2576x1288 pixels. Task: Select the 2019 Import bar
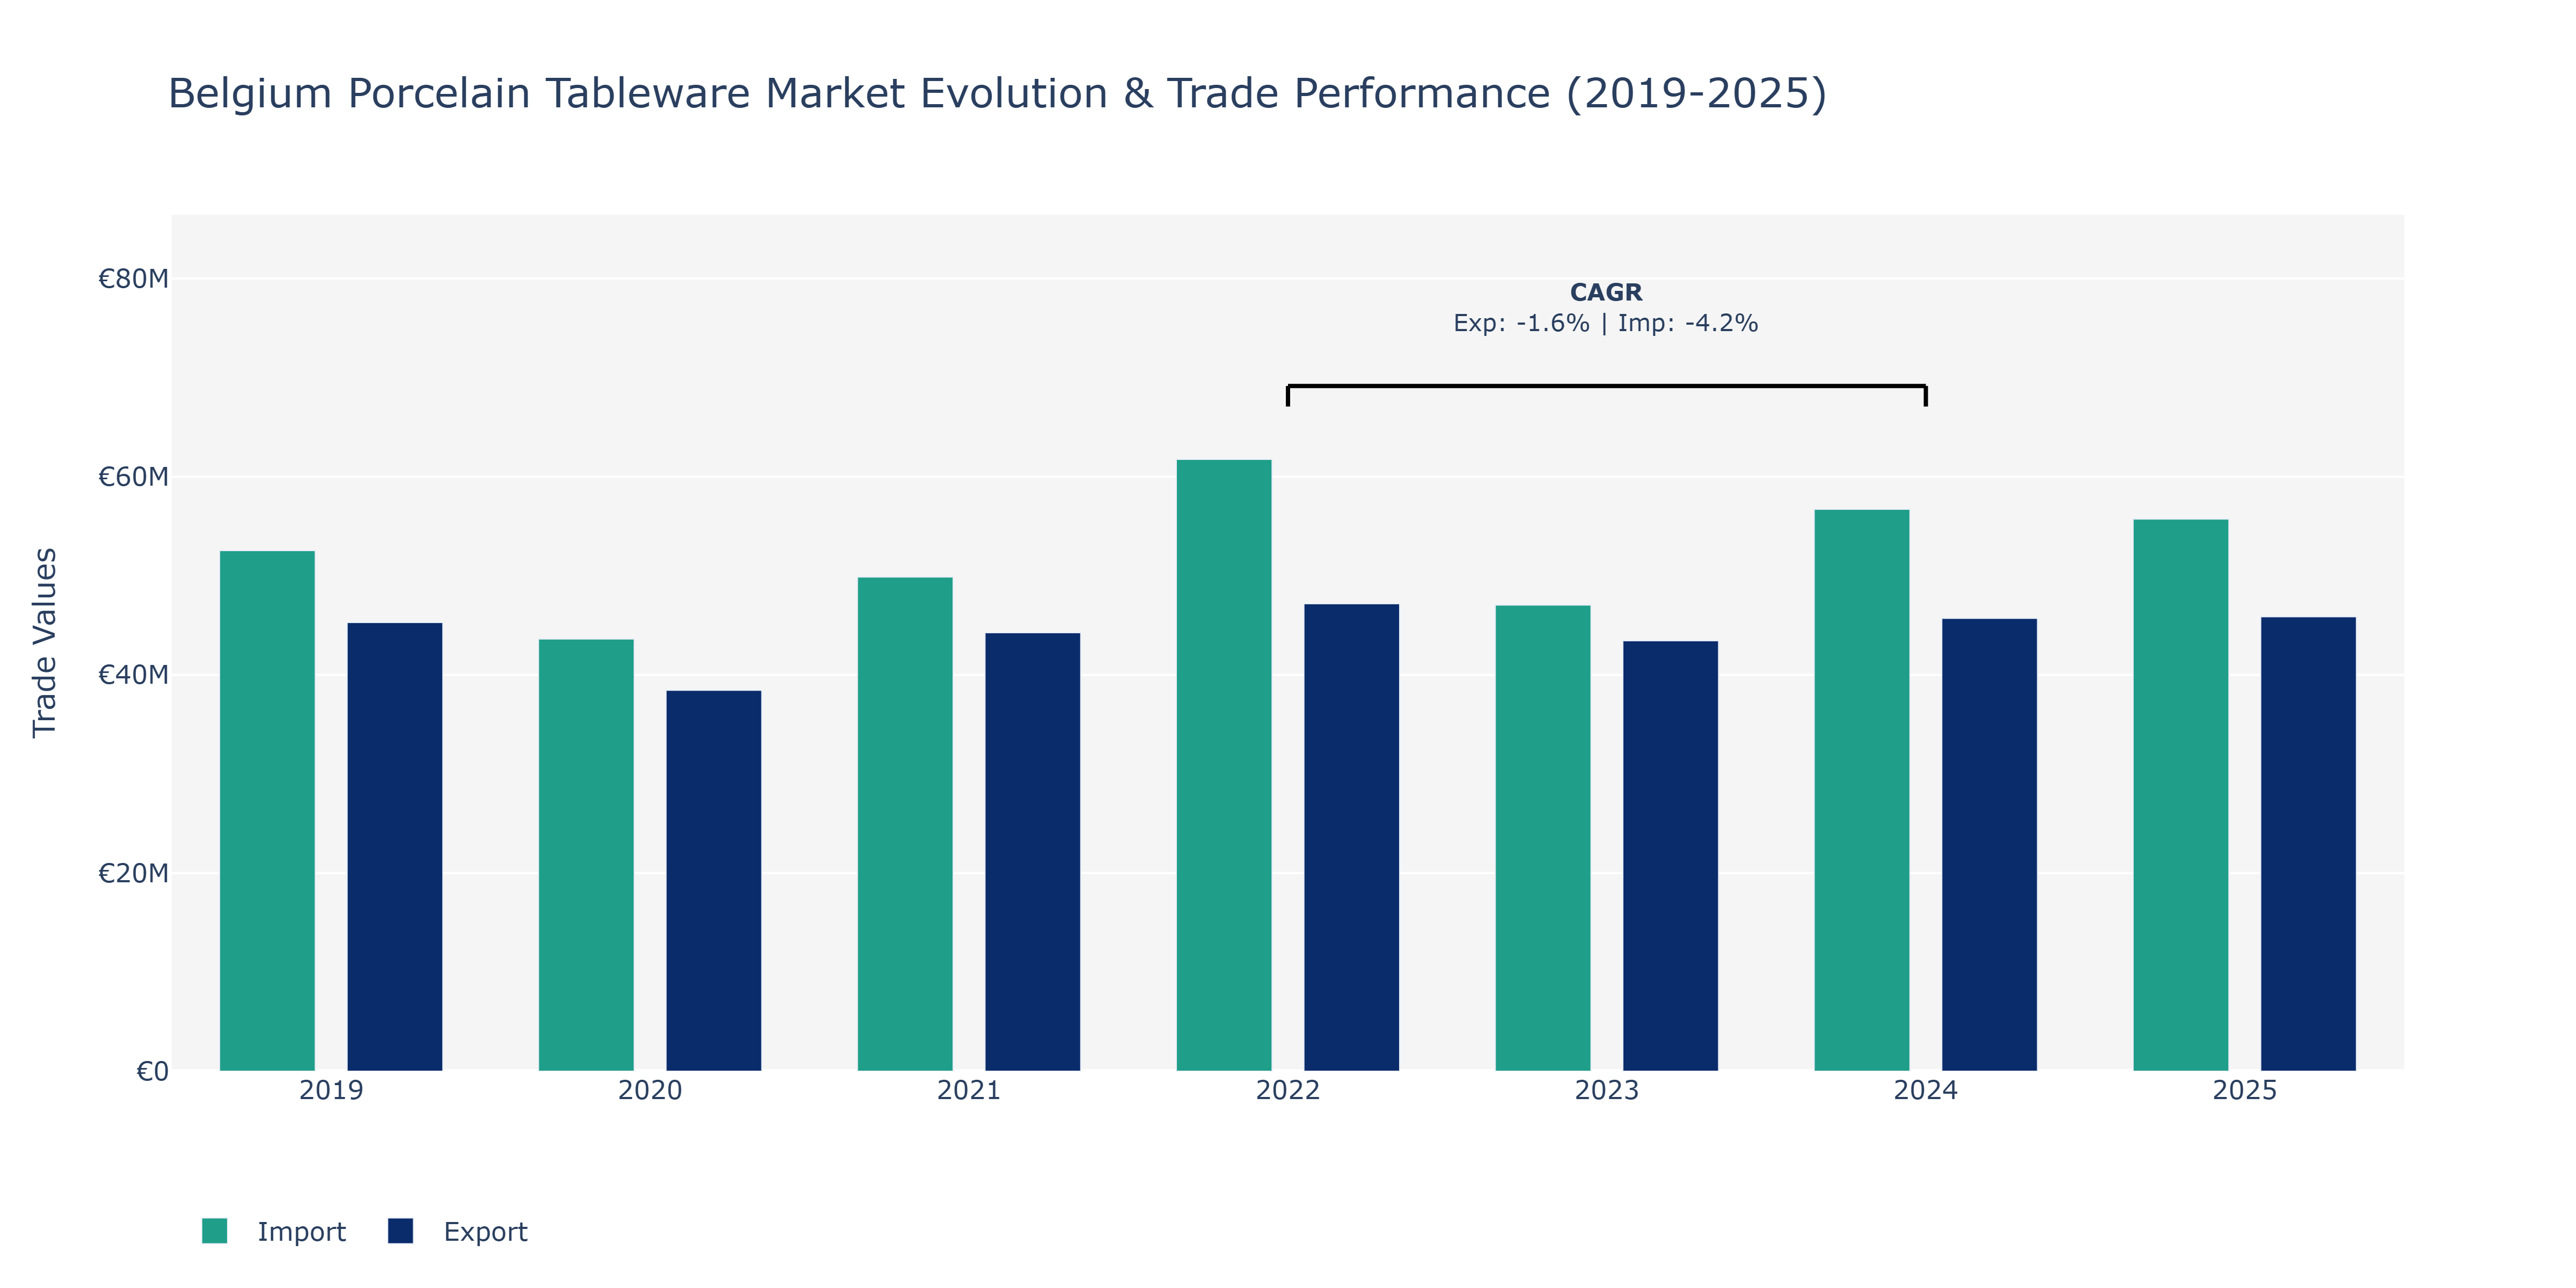tap(267, 811)
